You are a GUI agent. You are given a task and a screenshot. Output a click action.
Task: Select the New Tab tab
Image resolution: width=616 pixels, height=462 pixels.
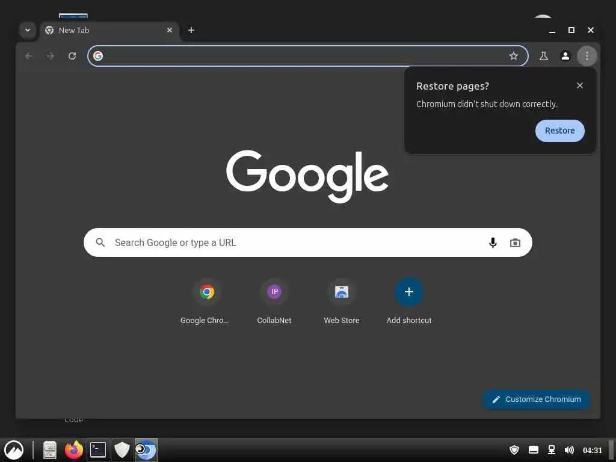(x=109, y=31)
